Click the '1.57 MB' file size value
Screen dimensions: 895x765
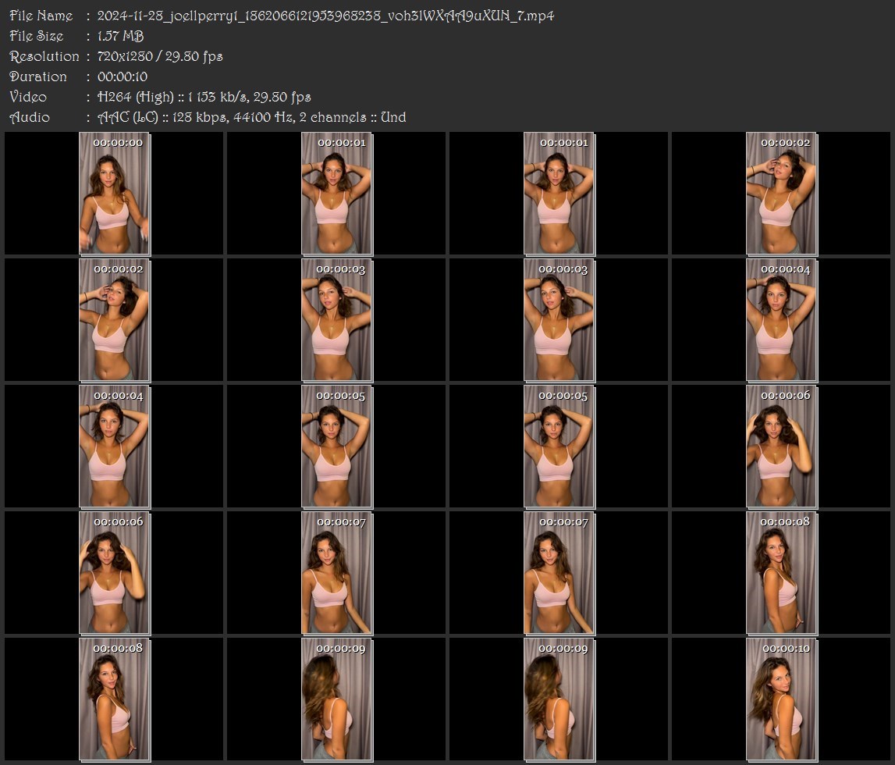[120, 36]
